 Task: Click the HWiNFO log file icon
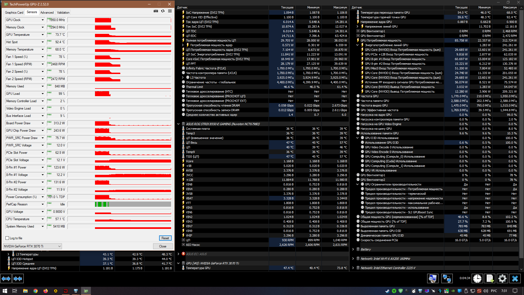click(490, 278)
